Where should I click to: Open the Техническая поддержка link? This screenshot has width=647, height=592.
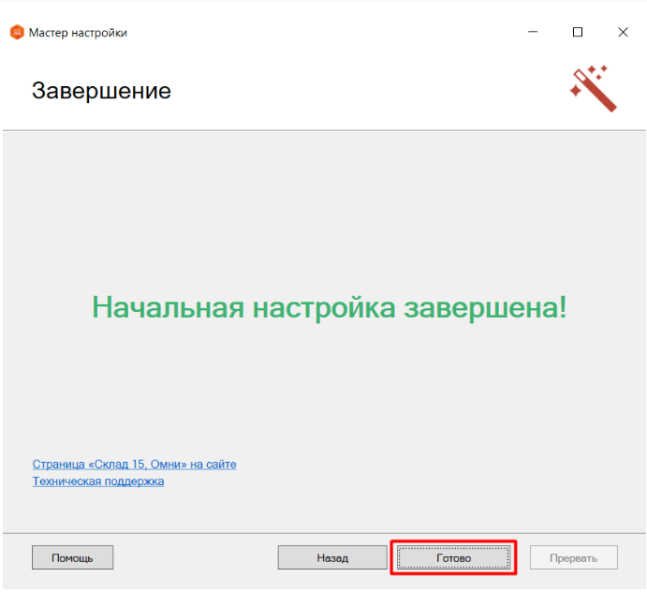[x=98, y=481]
